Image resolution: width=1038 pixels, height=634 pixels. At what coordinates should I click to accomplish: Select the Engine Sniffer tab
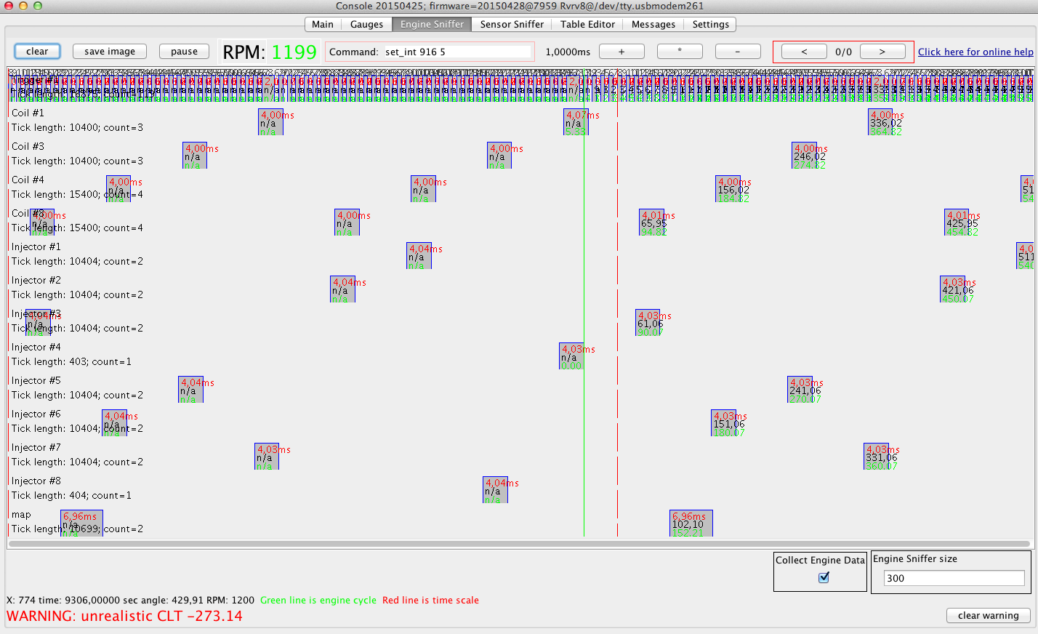point(432,24)
